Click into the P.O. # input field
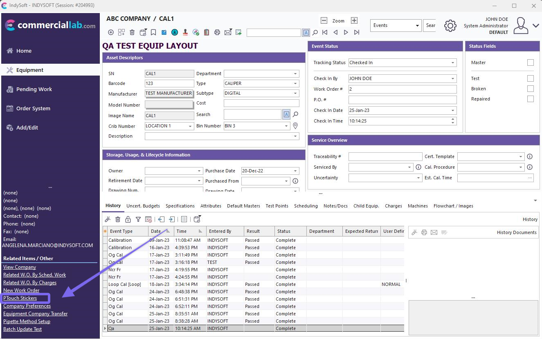Viewport: 542px width, 339px height. (402, 100)
